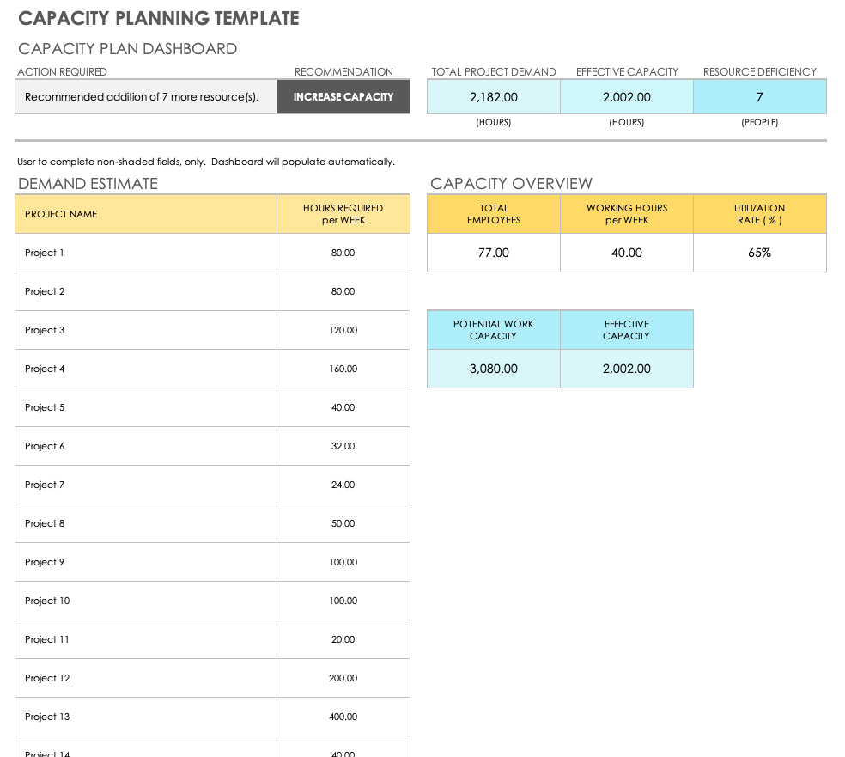Select the CAPACITY PLANNING TEMPLATE title
Viewport: 845px width, 757px height.
tap(158, 17)
